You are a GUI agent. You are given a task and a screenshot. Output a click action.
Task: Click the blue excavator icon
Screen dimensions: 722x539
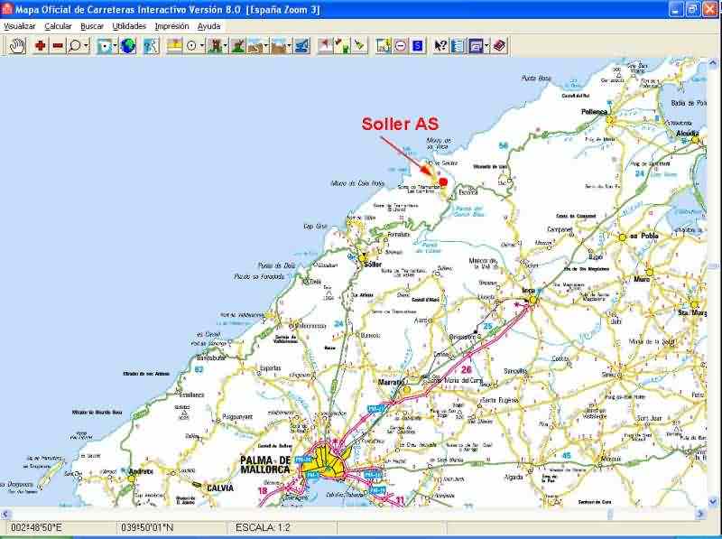tap(301, 46)
